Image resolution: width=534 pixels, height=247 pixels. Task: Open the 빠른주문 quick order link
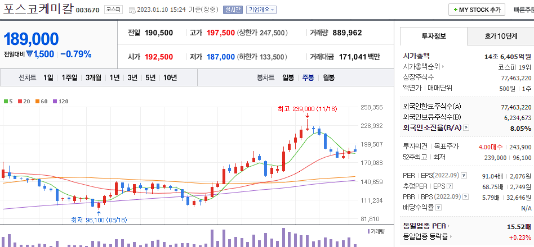[524, 10]
